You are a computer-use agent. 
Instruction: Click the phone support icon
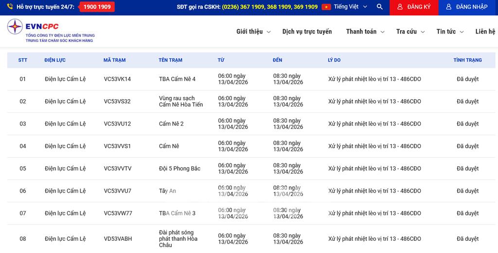pyautogui.click(x=10, y=7)
